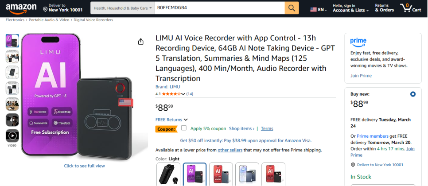Viewport: 428px width, 186px height.
Task: Select the first product image thumbnail
Action: (12, 41)
